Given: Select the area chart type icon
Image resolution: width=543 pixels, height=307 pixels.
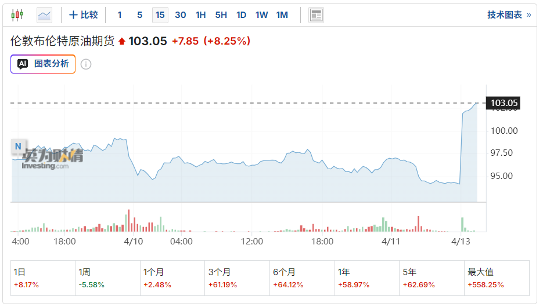Looking at the screenshot, I should pos(44,15).
